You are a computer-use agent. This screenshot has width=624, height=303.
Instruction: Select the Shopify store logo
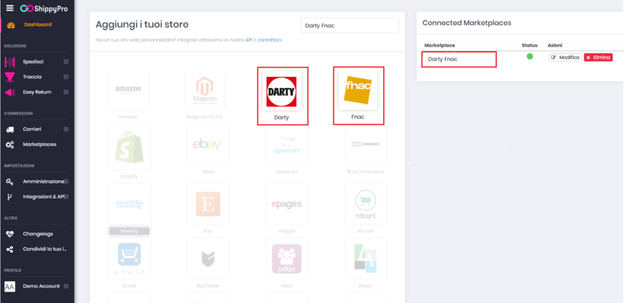pyautogui.click(x=129, y=147)
